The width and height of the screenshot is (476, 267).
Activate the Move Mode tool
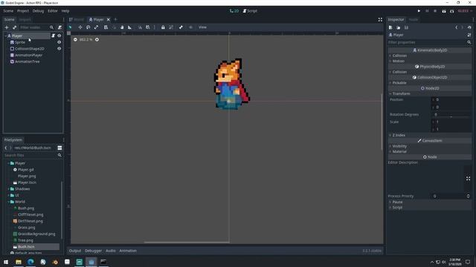(80, 27)
